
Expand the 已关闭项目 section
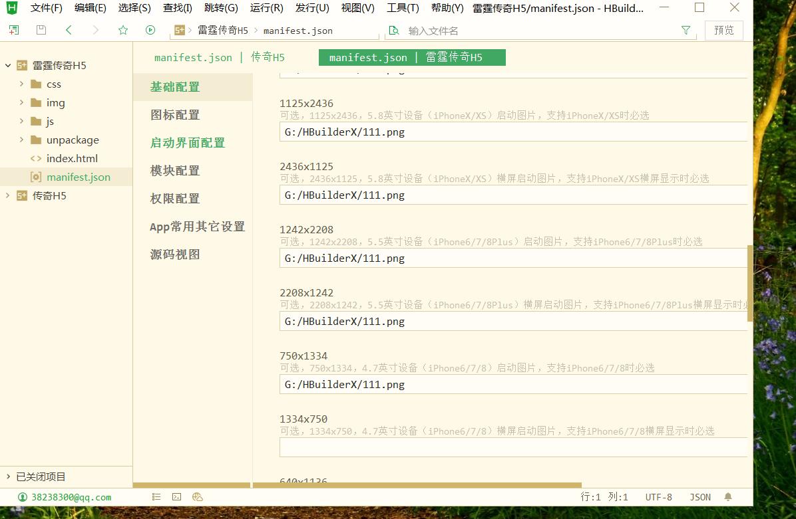tap(8, 476)
